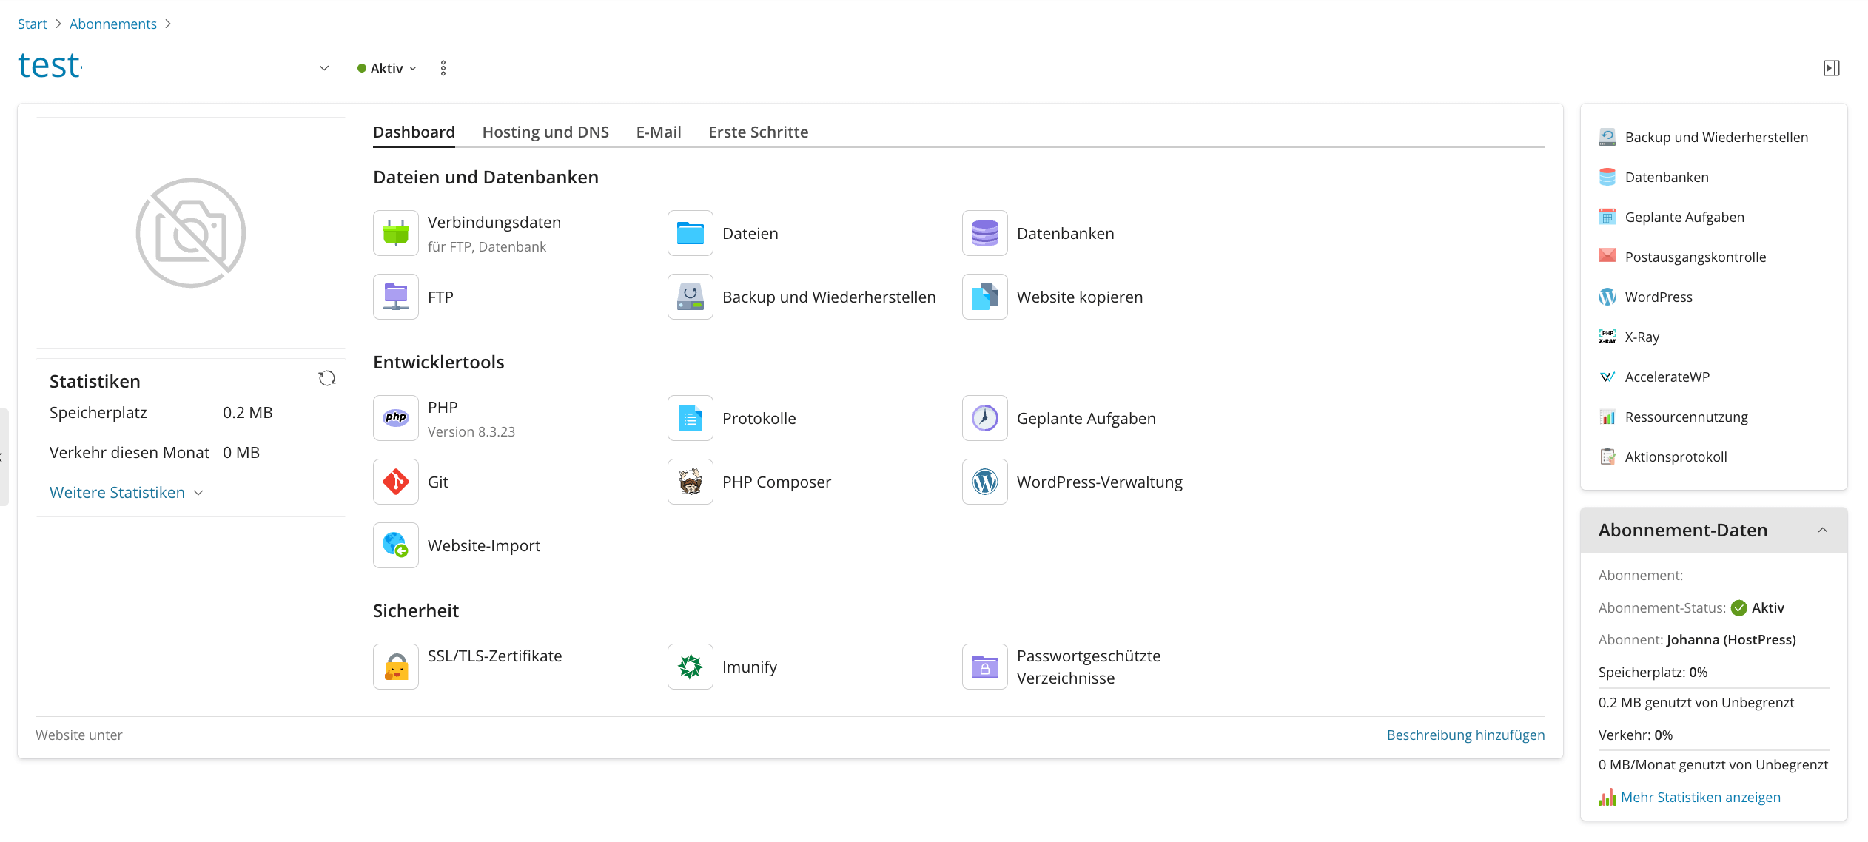1868x842 pixels.
Task: Open the E-Mail tab
Action: click(x=658, y=132)
